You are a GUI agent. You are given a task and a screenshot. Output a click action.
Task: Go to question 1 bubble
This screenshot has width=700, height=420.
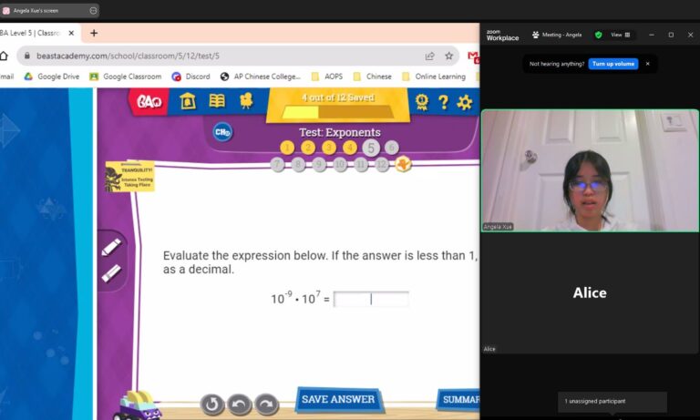point(287,148)
